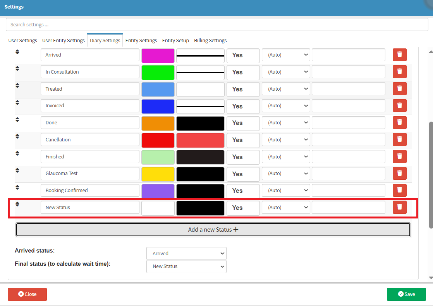Toggle Yes on the Finished row
The height and width of the screenshot is (306, 433).
point(243,157)
